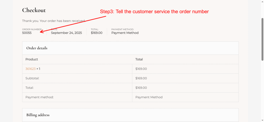
Task: Click the scrollbar up arrow
Action: click(x=262, y=2)
